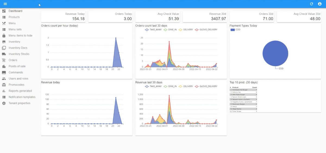Click the Commands card icon in sidebar
326x153 pixels.
(4, 72)
